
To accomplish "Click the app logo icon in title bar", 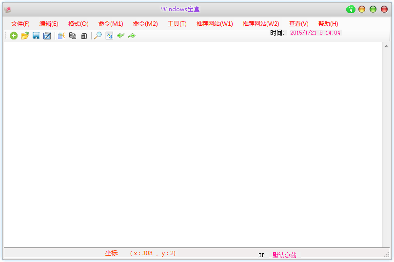I will 8,10.
